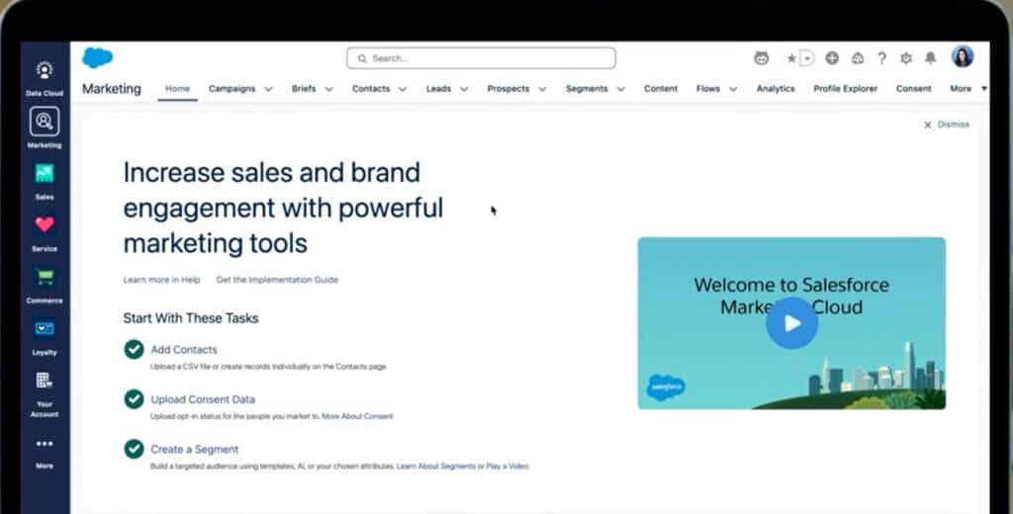Open the Setup gear icon

click(906, 58)
